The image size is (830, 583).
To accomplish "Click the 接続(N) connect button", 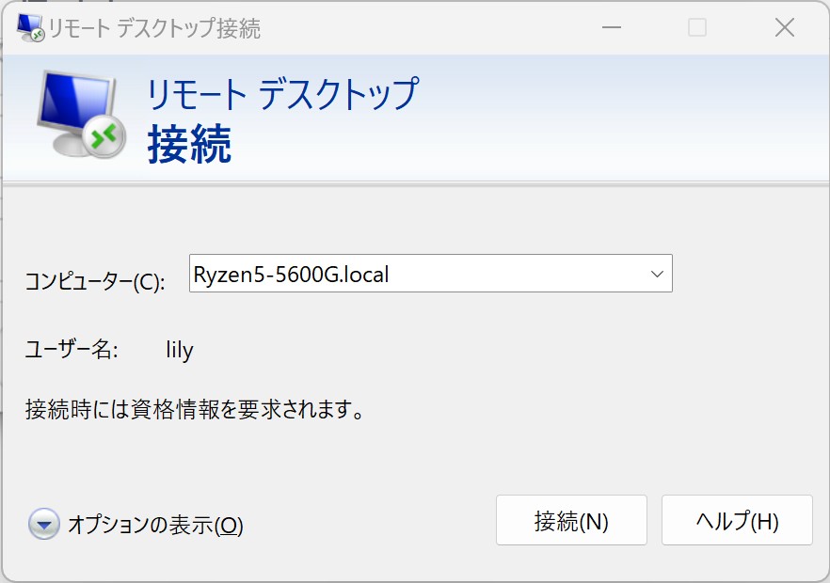I will point(571,521).
